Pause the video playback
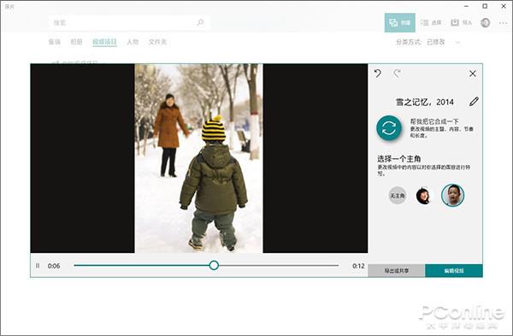Screen dimensions: 513x336 (x=38, y=266)
